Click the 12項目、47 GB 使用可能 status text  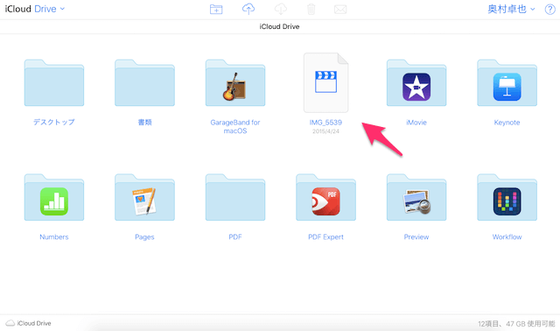[516, 324]
